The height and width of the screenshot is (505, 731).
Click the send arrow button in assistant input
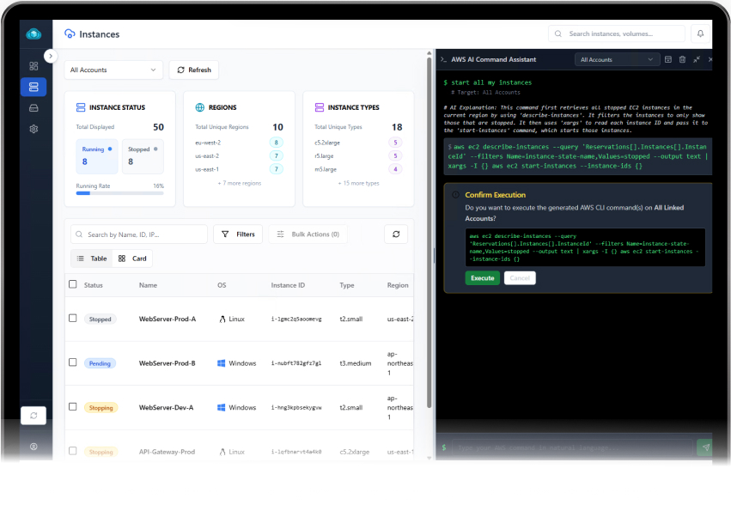pos(706,447)
